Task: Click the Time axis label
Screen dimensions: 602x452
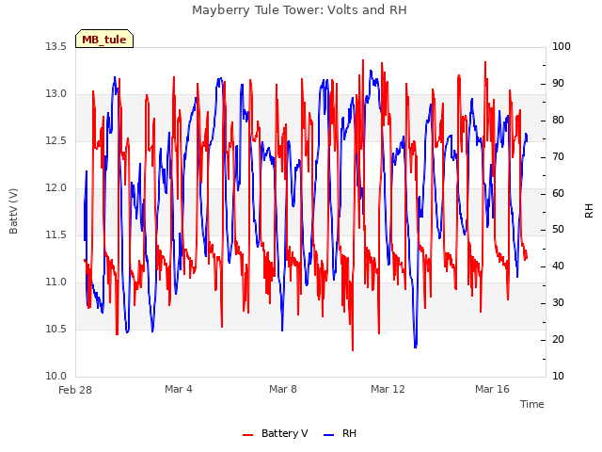Action: (531, 404)
